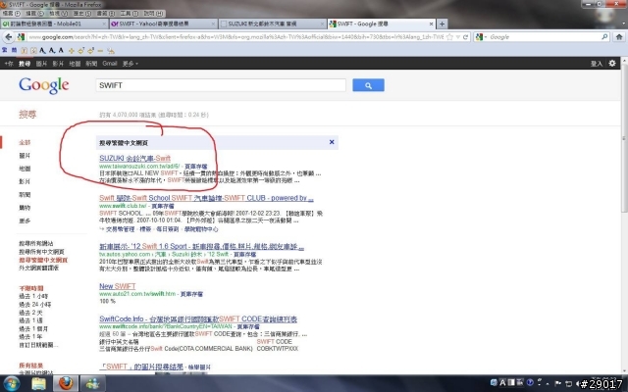Click the first large A font toolbar icon

click(x=42, y=50)
